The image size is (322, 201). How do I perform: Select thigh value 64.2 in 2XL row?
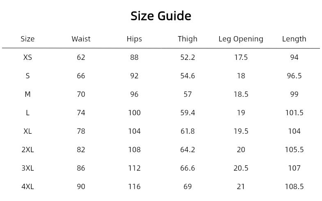[187, 150]
